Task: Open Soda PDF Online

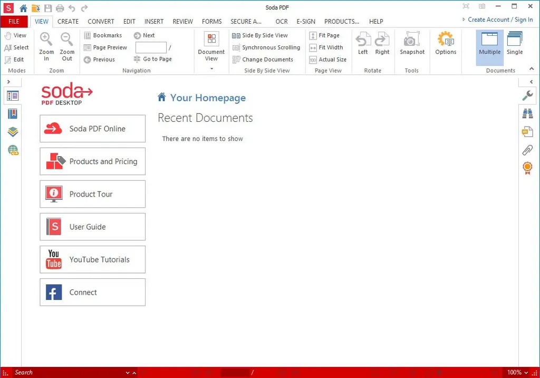Action: tap(93, 129)
